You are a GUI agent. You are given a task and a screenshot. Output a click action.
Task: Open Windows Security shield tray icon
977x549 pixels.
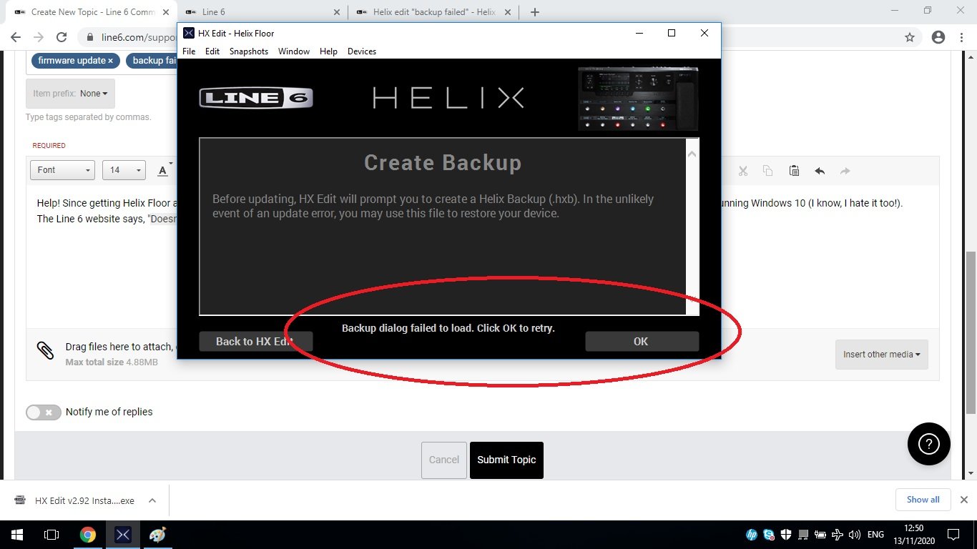pyautogui.click(x=786, y=535)
